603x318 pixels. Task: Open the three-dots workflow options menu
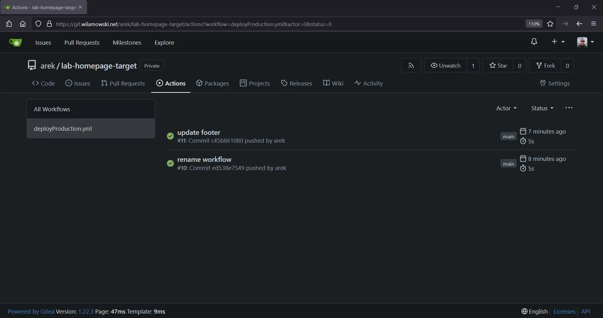569,108
